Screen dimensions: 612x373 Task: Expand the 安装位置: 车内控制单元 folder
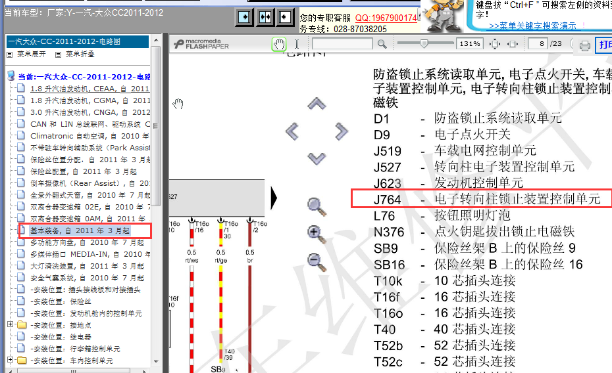[x=11, y=360]
